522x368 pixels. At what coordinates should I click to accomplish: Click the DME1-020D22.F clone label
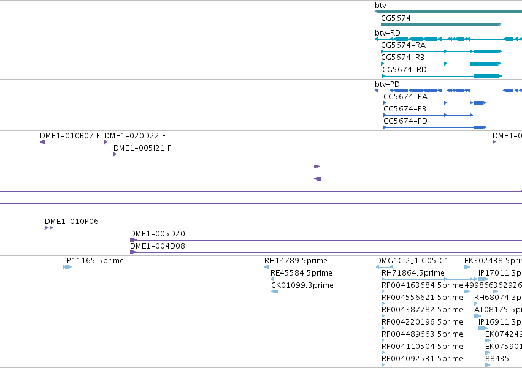tap(135, 136)
